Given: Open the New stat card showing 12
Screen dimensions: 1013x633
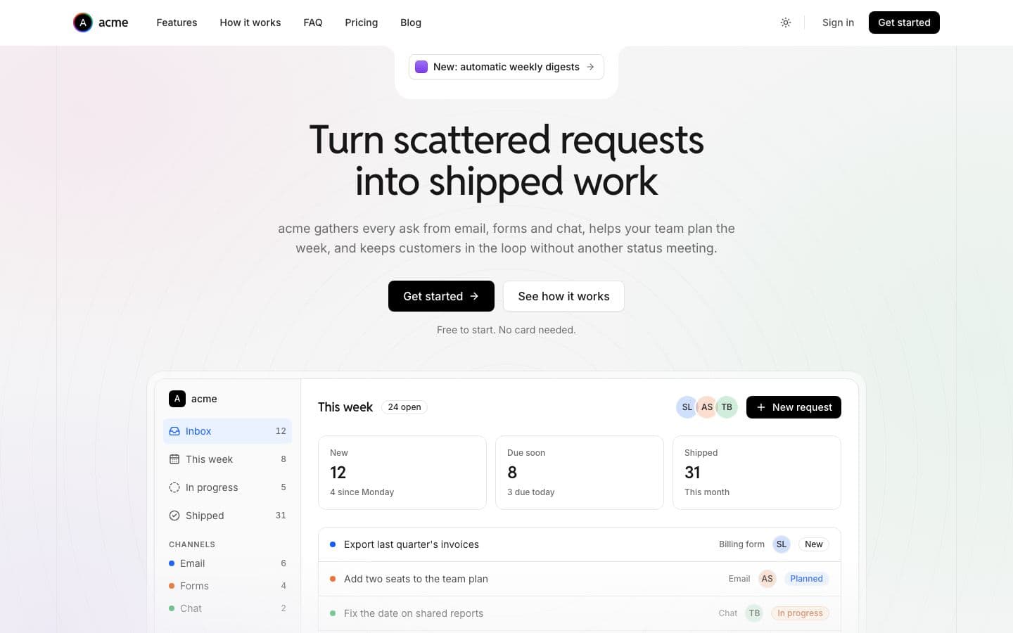Looking at the screenshot, I should (x=402, y=473).
